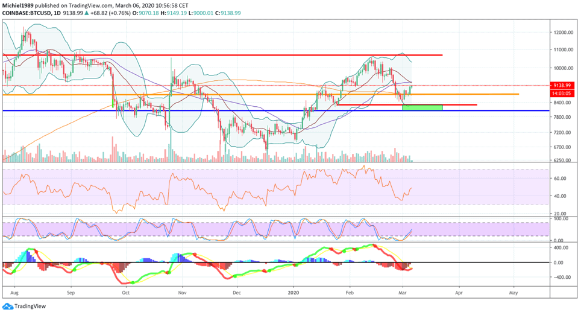Click the May date label
Screen dimensions: 581x315
513,293
